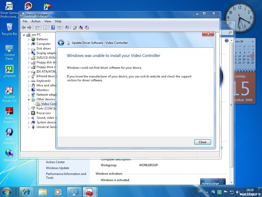The image size is (262, 197).
Task: Click the Disable device toolbar icon
Action: 87,27
